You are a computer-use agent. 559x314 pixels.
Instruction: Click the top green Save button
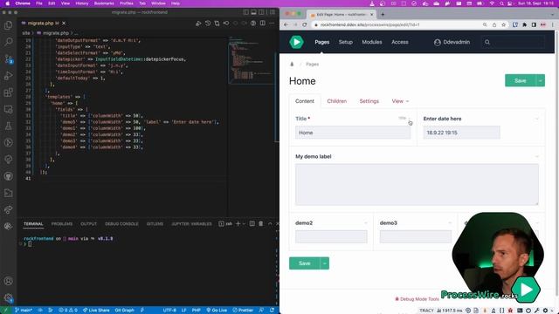point(521,80)
